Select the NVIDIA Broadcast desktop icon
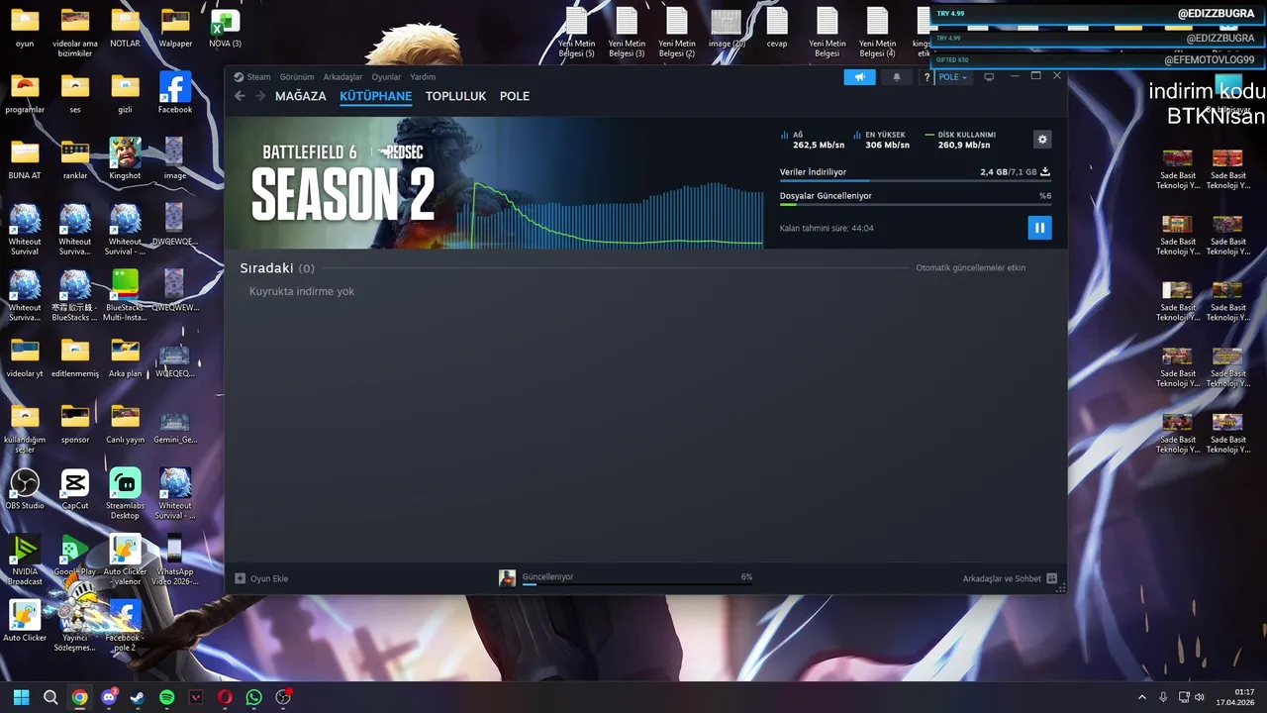Screen dimensions: 1267x713 coord(25,560)
